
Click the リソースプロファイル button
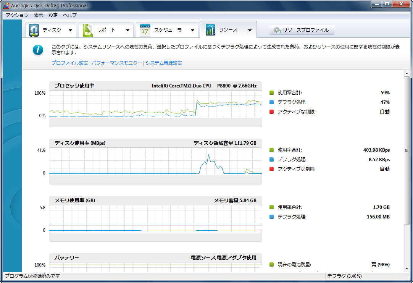302,30
